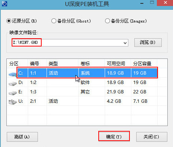Screen dimensions: 173x147
Task: Select the E: partition label
Action: pos(20,92)
